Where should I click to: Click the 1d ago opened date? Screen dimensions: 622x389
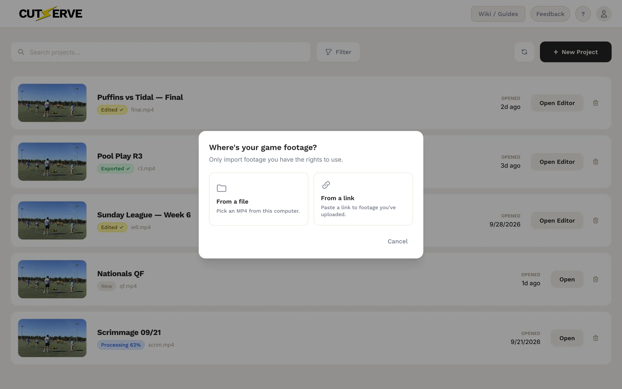[x=531, y=283]
